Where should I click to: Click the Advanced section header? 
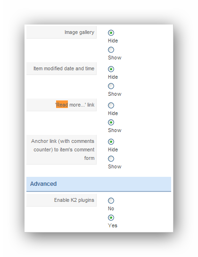pos(99,184)
